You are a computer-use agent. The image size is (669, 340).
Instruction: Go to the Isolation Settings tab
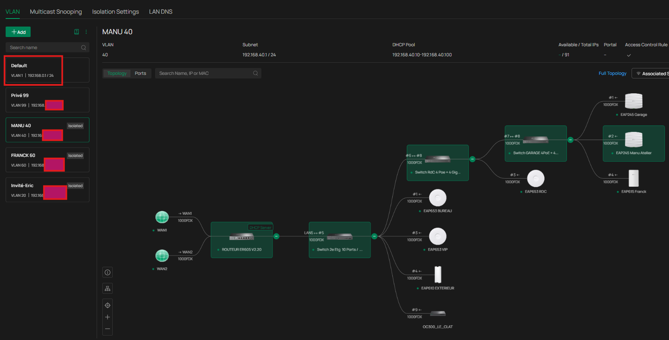(115, 12)
